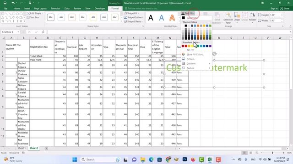The width and height of the screenshot is (293, 164).
Task: Pick the red standard color swatch
Action: (x=186, y=46)
